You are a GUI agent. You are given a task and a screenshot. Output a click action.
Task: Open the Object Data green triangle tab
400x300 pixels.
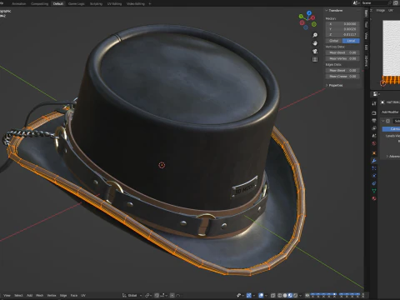[374, 191]
